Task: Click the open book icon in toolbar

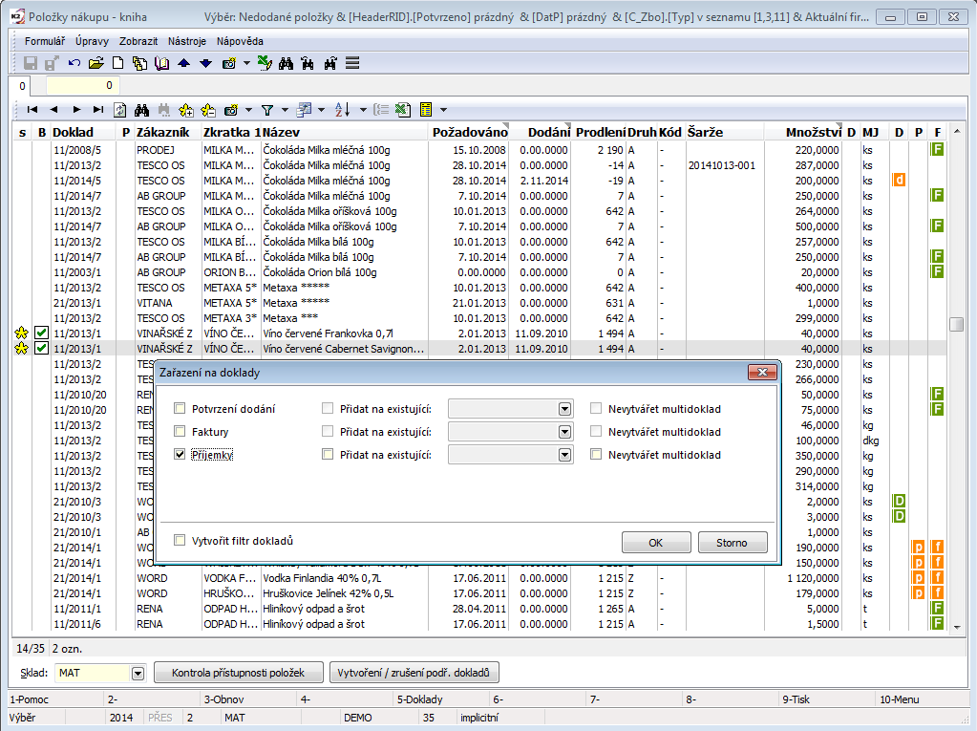Action: tap(161, 63)
